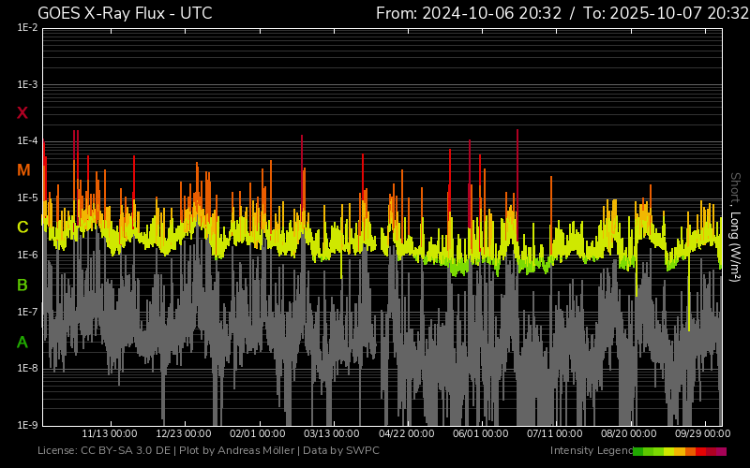Viewport: 750px width, 468px height.
Task: Click the red swatch in intensity legend
Action: [x=701, y=451]
